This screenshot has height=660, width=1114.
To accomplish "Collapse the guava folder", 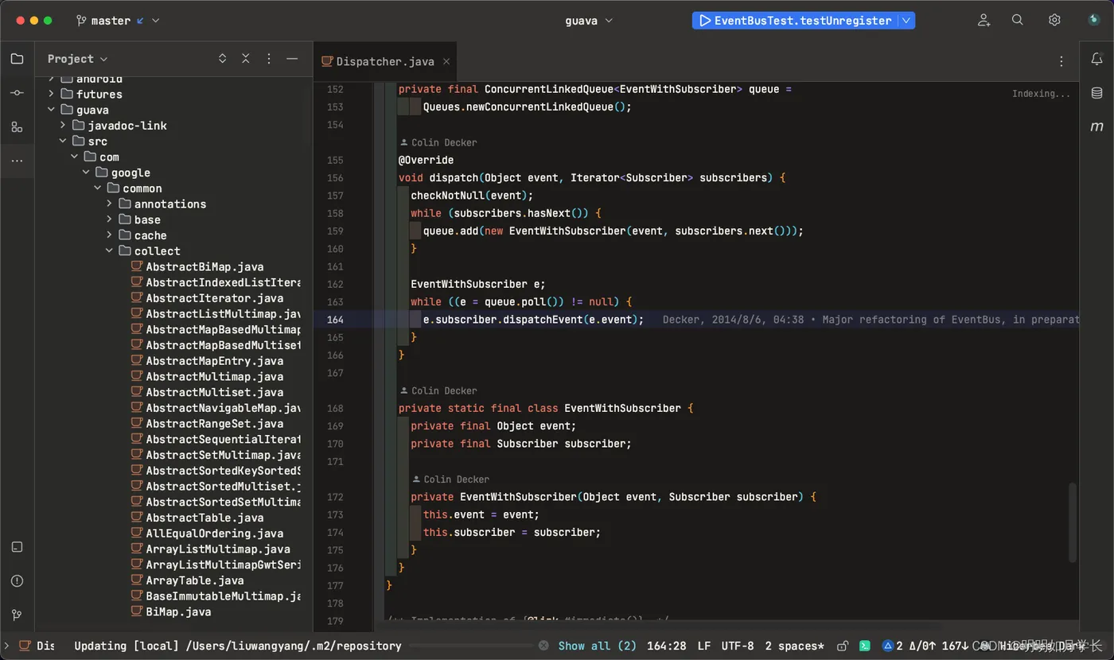I will coord(52,110).
